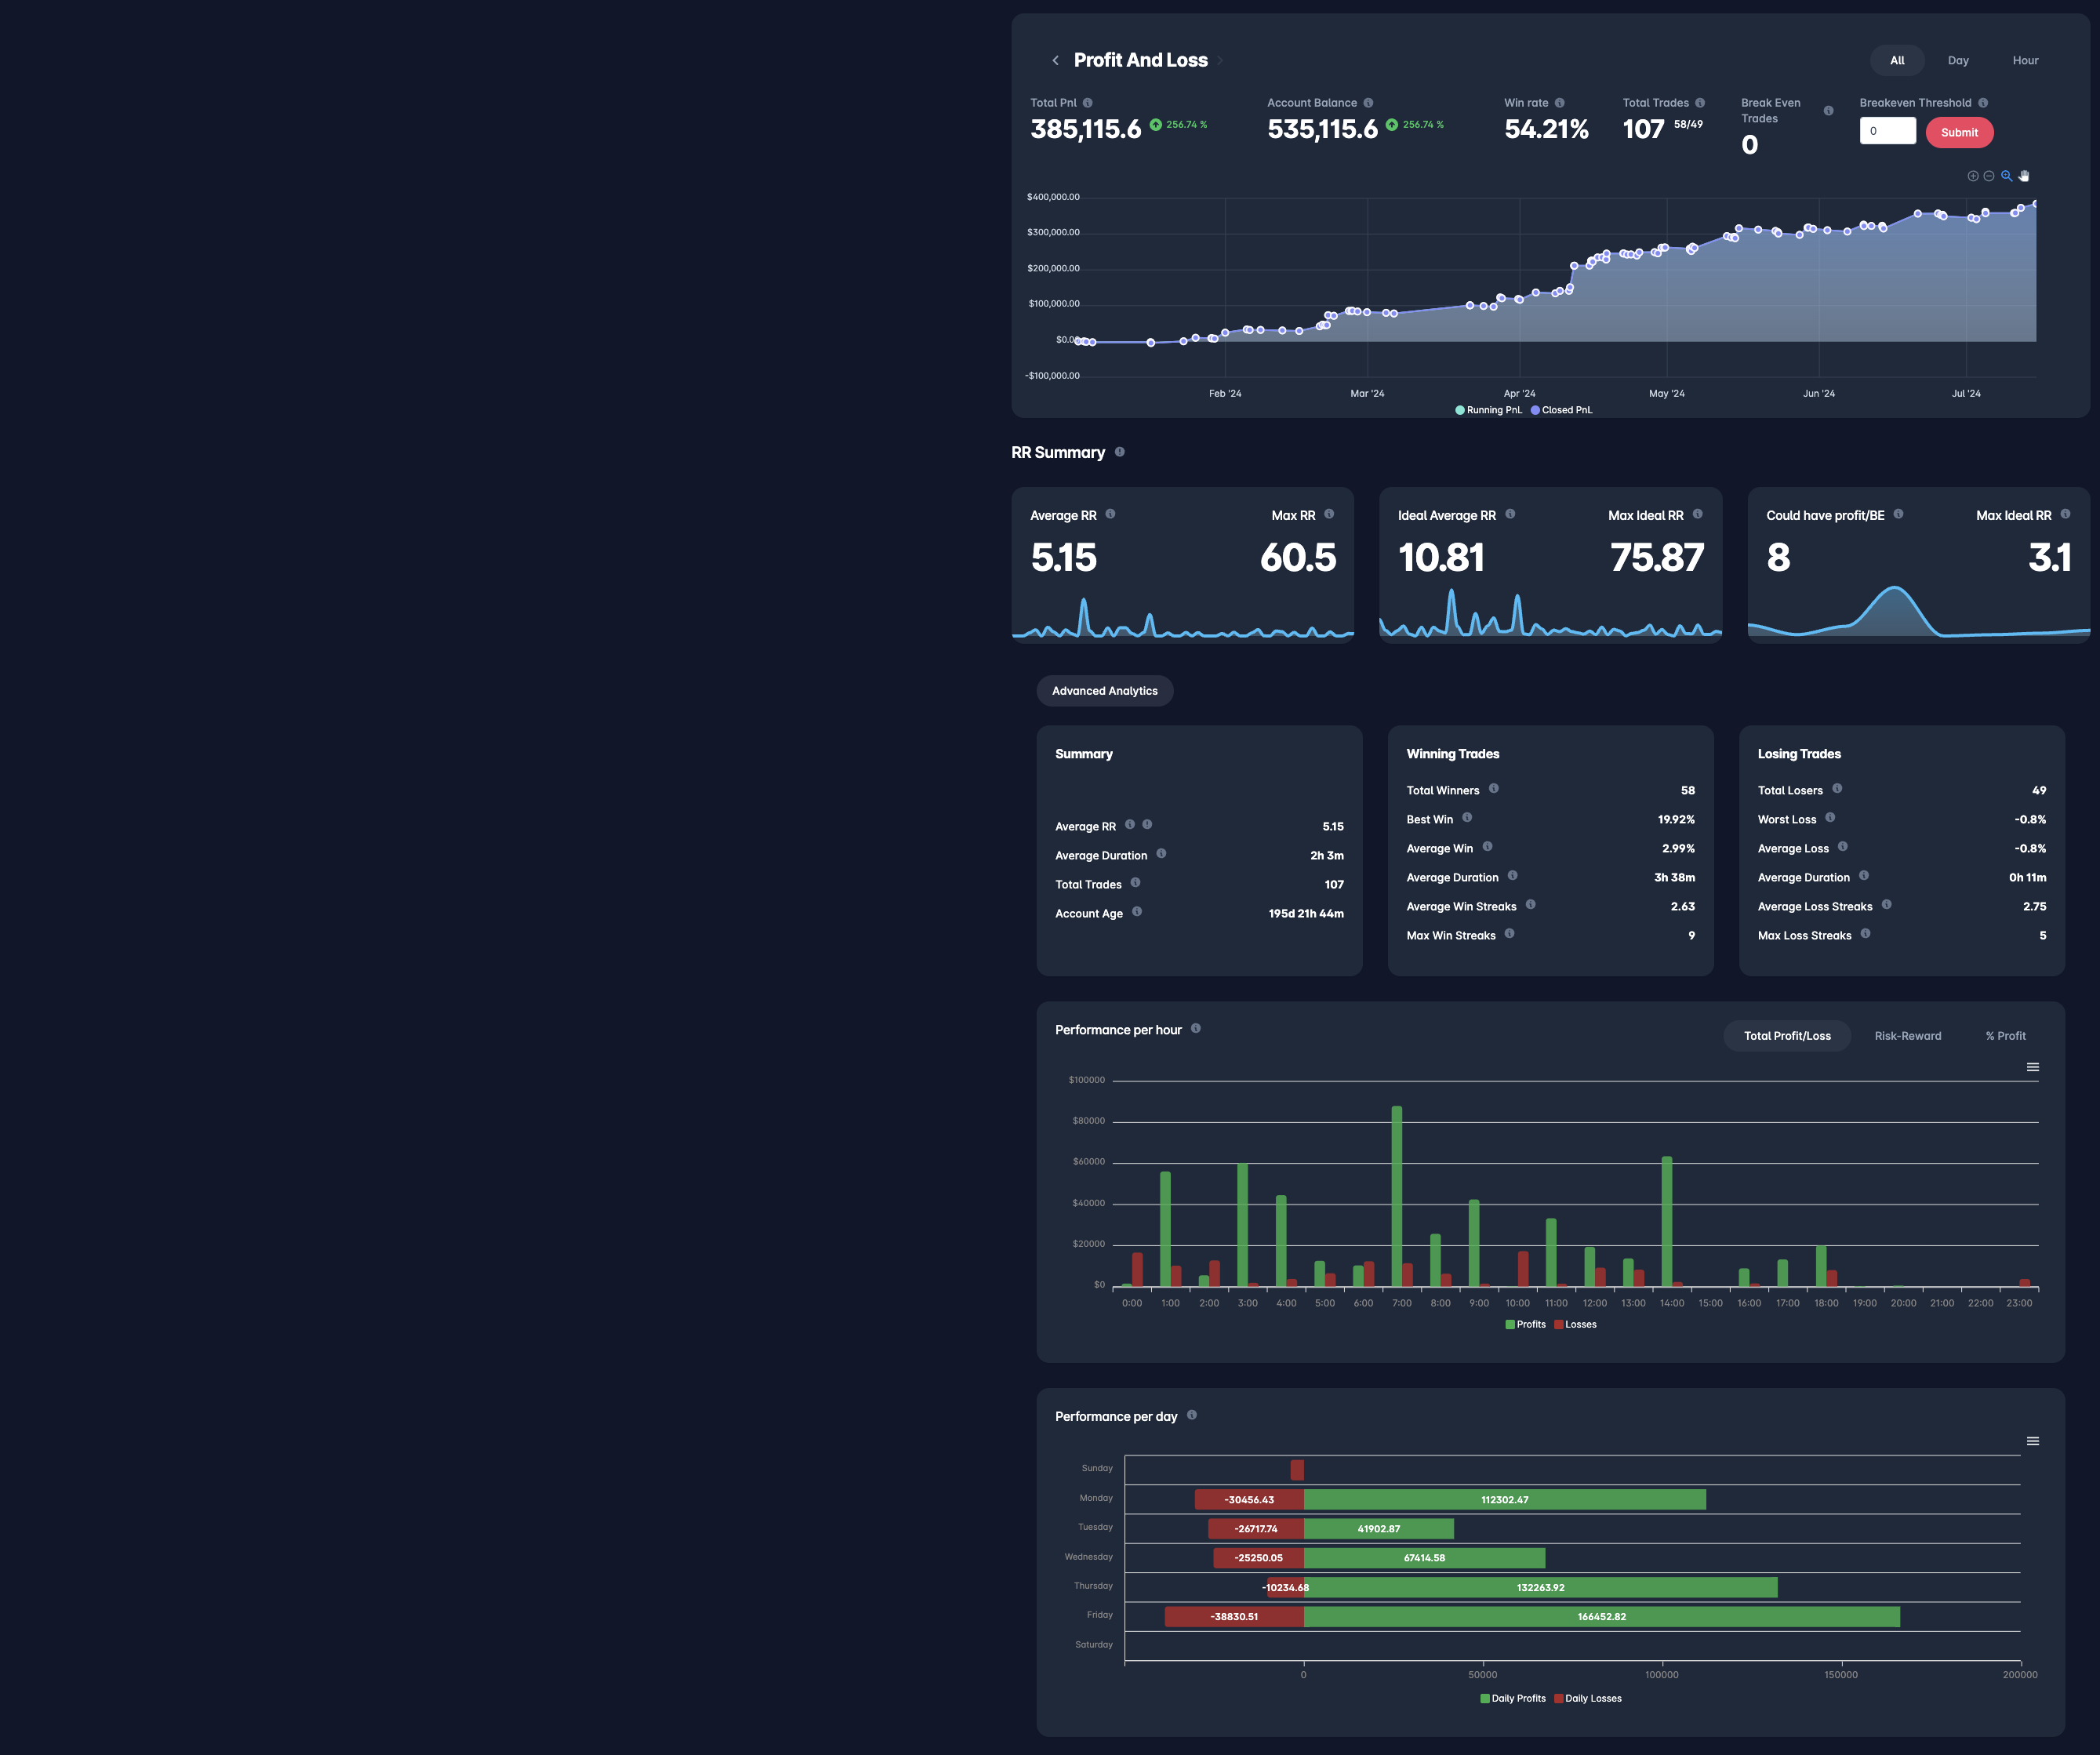This screenshot has height=1755, width=2100.
Task: Click the info icon next to Breakeven Threshold
Action: [x=1983, y=103]
